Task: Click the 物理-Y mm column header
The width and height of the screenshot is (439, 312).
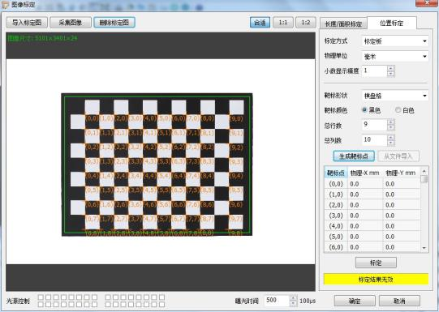Action: click(402, 173)
